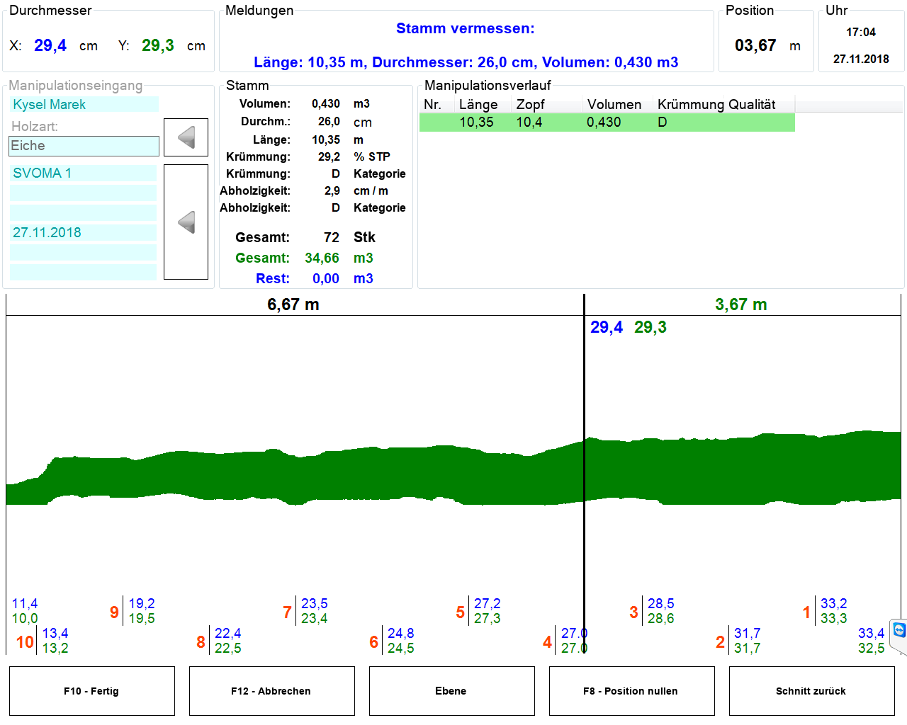Click the Volumen column header in Manipulationsverlauf
The height and width of the screenshot is (725, 907).
(x=614, y=105)
